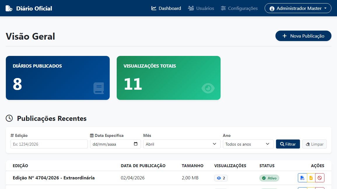Click the Visão Geral heading
337x189 pixels.
coord(30,36)
